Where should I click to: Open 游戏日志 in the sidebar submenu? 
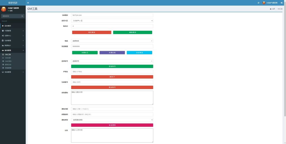pos(8,64)
